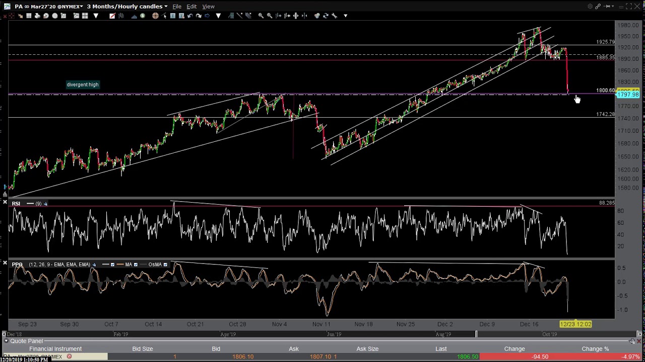Expand the first white-triangle toolbar dropdown
This screenshot has width=645, height=362.
coord(96,16)
